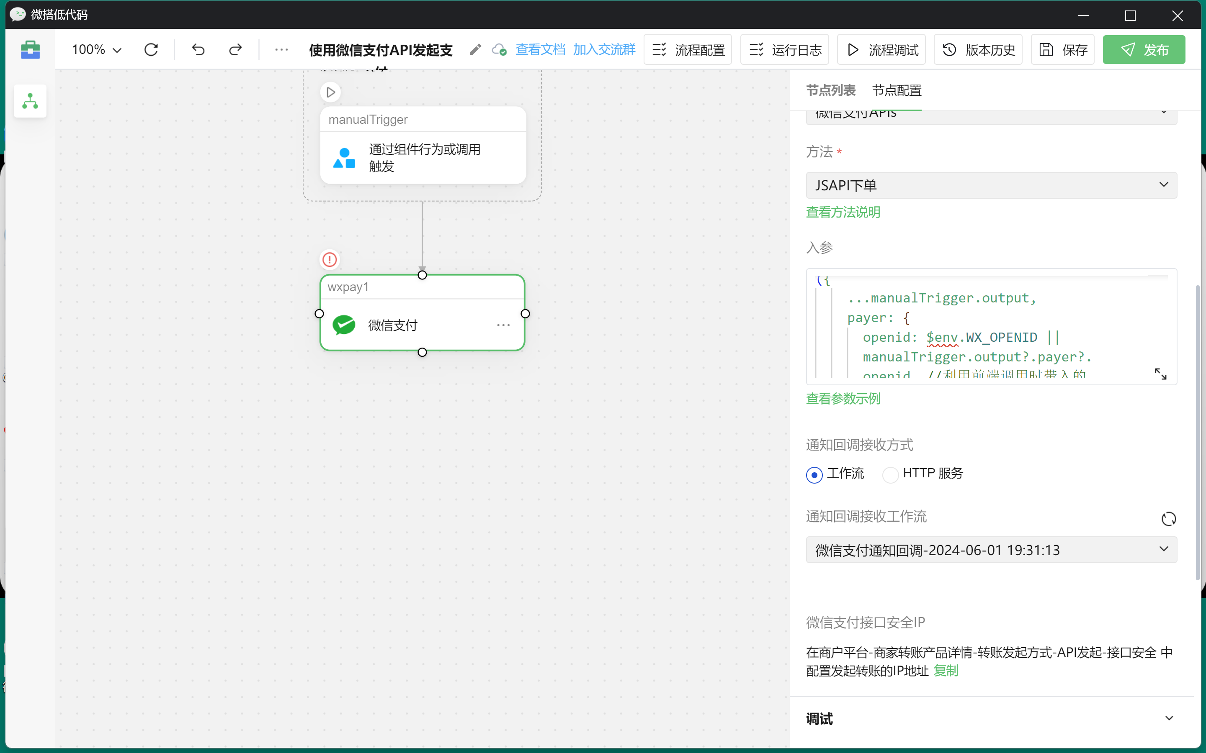Select the 工作流 radio option
Image resolution: width=1206 pixels, height=753 pixels.
point(814,475)
